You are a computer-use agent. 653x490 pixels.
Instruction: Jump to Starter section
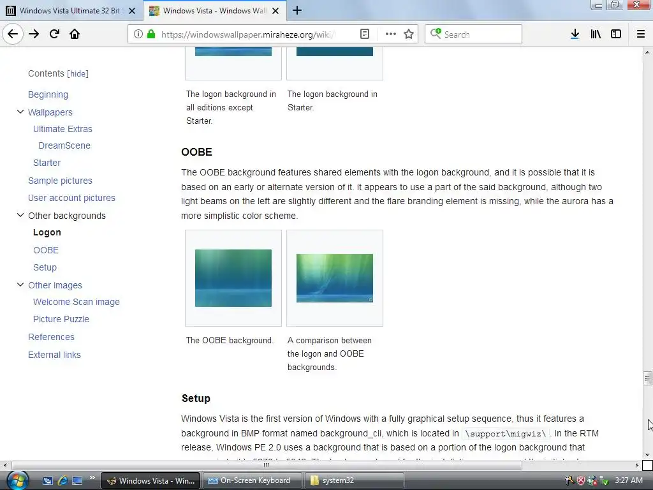(x=47, y=163)
